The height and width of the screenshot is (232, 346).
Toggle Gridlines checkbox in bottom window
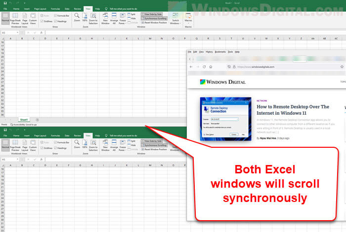42,148
